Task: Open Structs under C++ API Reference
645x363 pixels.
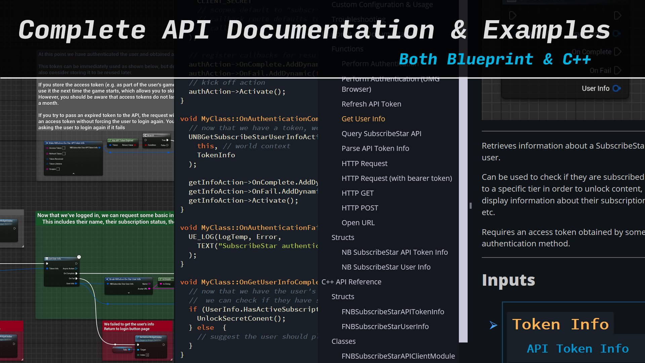Action: [343, 297]
